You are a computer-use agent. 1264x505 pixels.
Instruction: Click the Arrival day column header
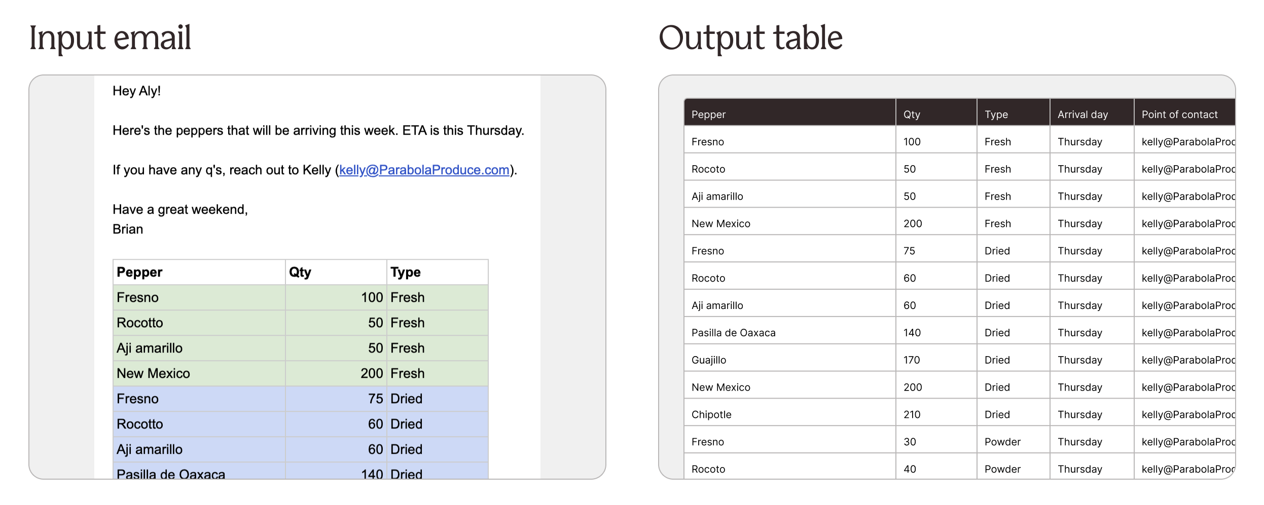coord(1082,114)
